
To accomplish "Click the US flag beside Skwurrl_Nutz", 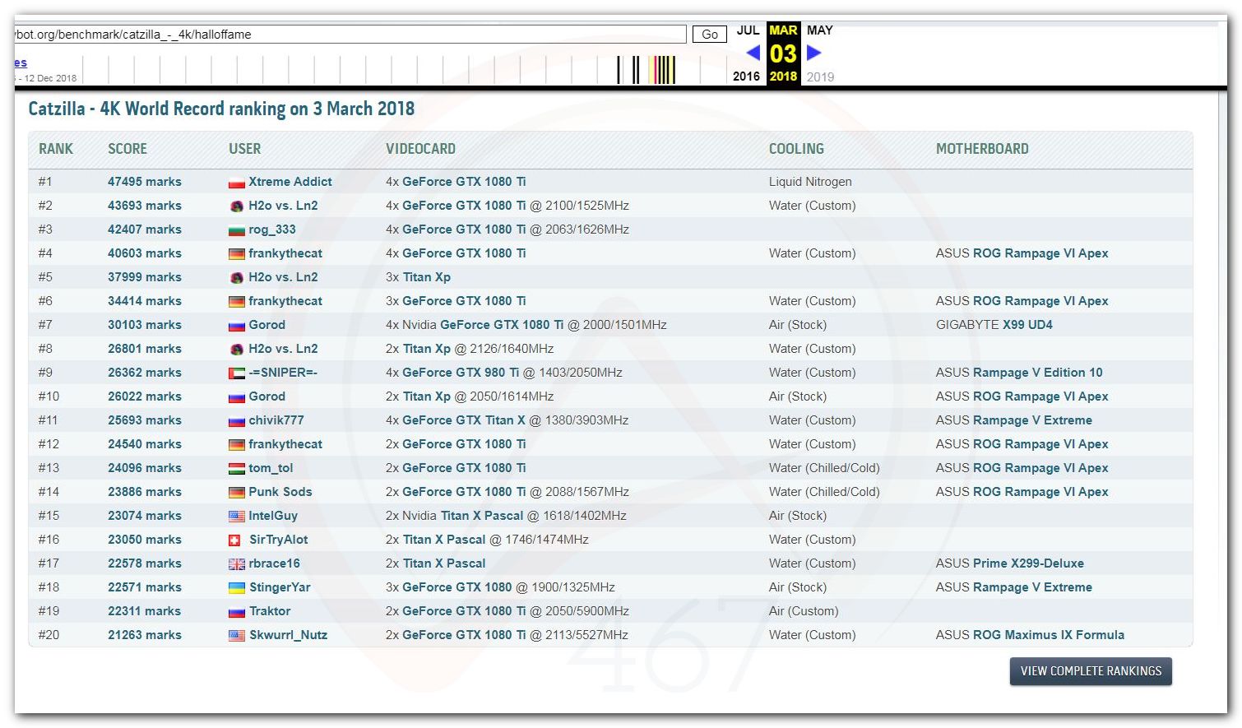I will click(x=236, y=636).
